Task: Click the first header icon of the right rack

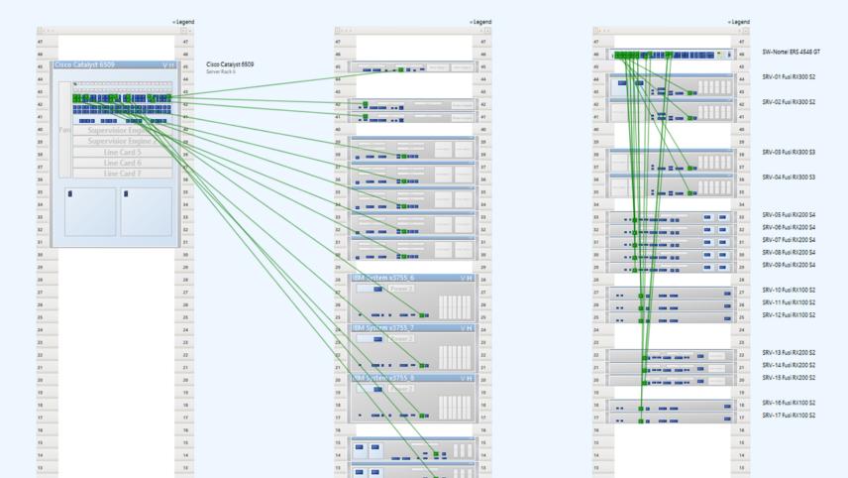Action: (595, 31)
